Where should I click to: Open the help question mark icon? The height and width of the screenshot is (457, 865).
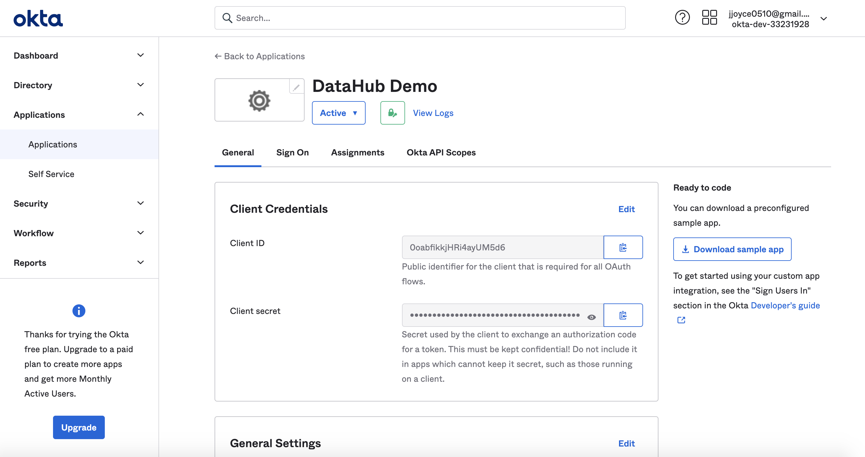coord(682,18)
